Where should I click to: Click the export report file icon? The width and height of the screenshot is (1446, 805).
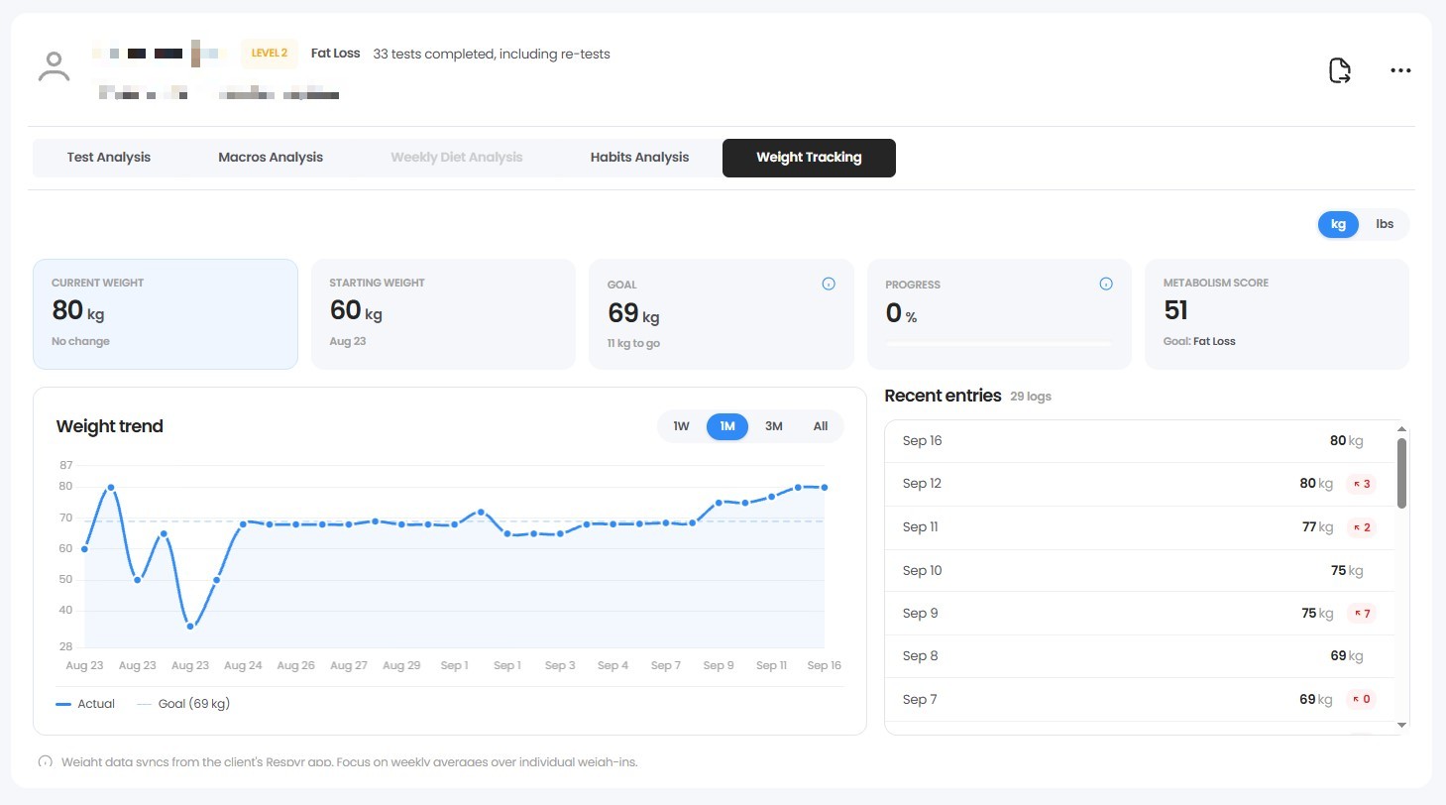[1339, 70]
